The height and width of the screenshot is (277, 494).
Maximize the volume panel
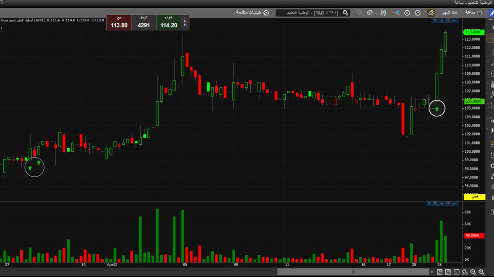coord(435,204)
